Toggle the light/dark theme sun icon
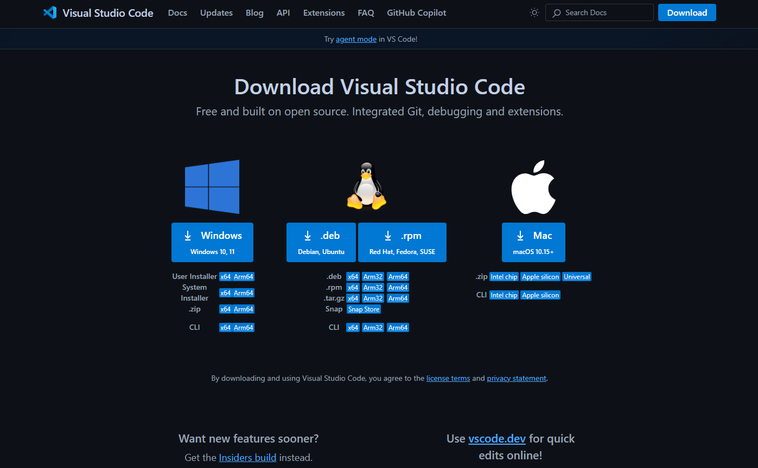 point(534,12)
